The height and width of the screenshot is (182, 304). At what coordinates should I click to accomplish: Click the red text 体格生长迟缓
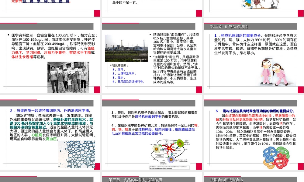coord(22,57)
